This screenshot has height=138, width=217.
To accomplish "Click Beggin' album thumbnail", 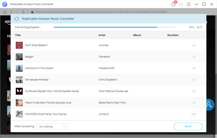I will [x=19, y=57].
